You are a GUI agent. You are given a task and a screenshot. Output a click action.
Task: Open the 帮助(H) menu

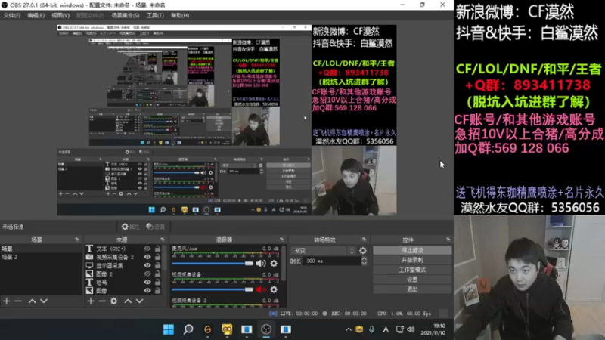pyautogui.click(x=180, y=15)
